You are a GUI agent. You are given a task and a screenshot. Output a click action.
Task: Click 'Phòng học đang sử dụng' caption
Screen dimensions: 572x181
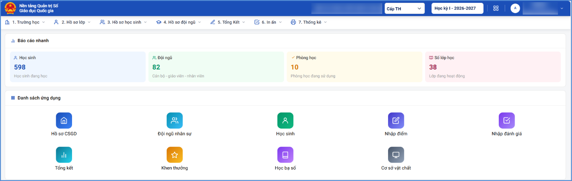pyautogui.click(x=313, y=76)
